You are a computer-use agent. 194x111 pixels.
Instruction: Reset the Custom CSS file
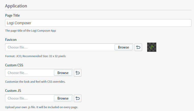[x=78, y=73]
